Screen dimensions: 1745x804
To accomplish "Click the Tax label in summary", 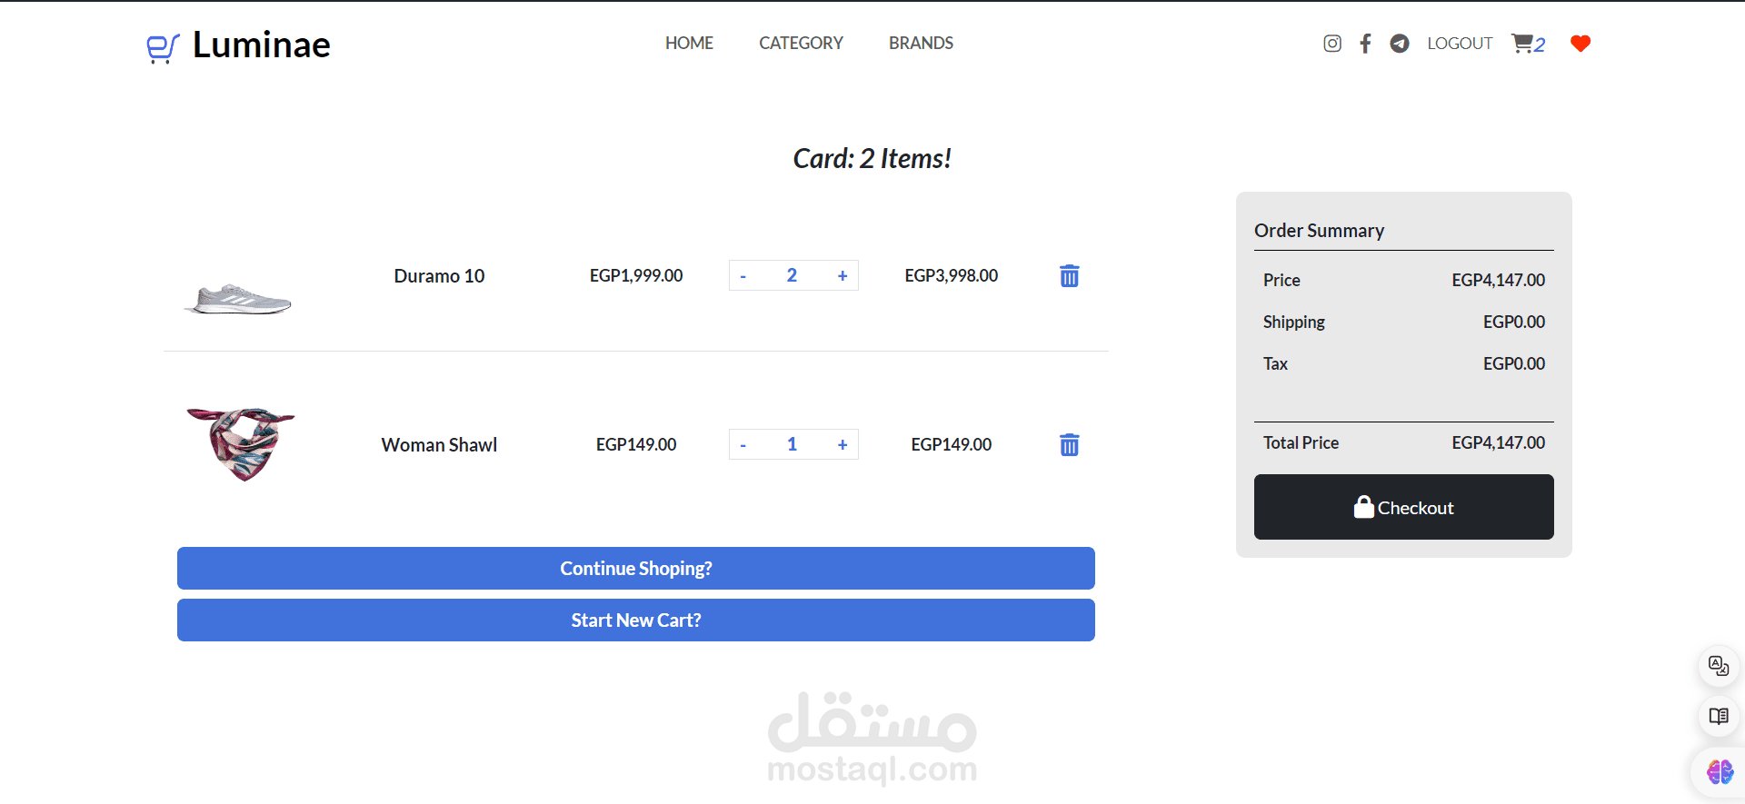I will [1275, 363].
